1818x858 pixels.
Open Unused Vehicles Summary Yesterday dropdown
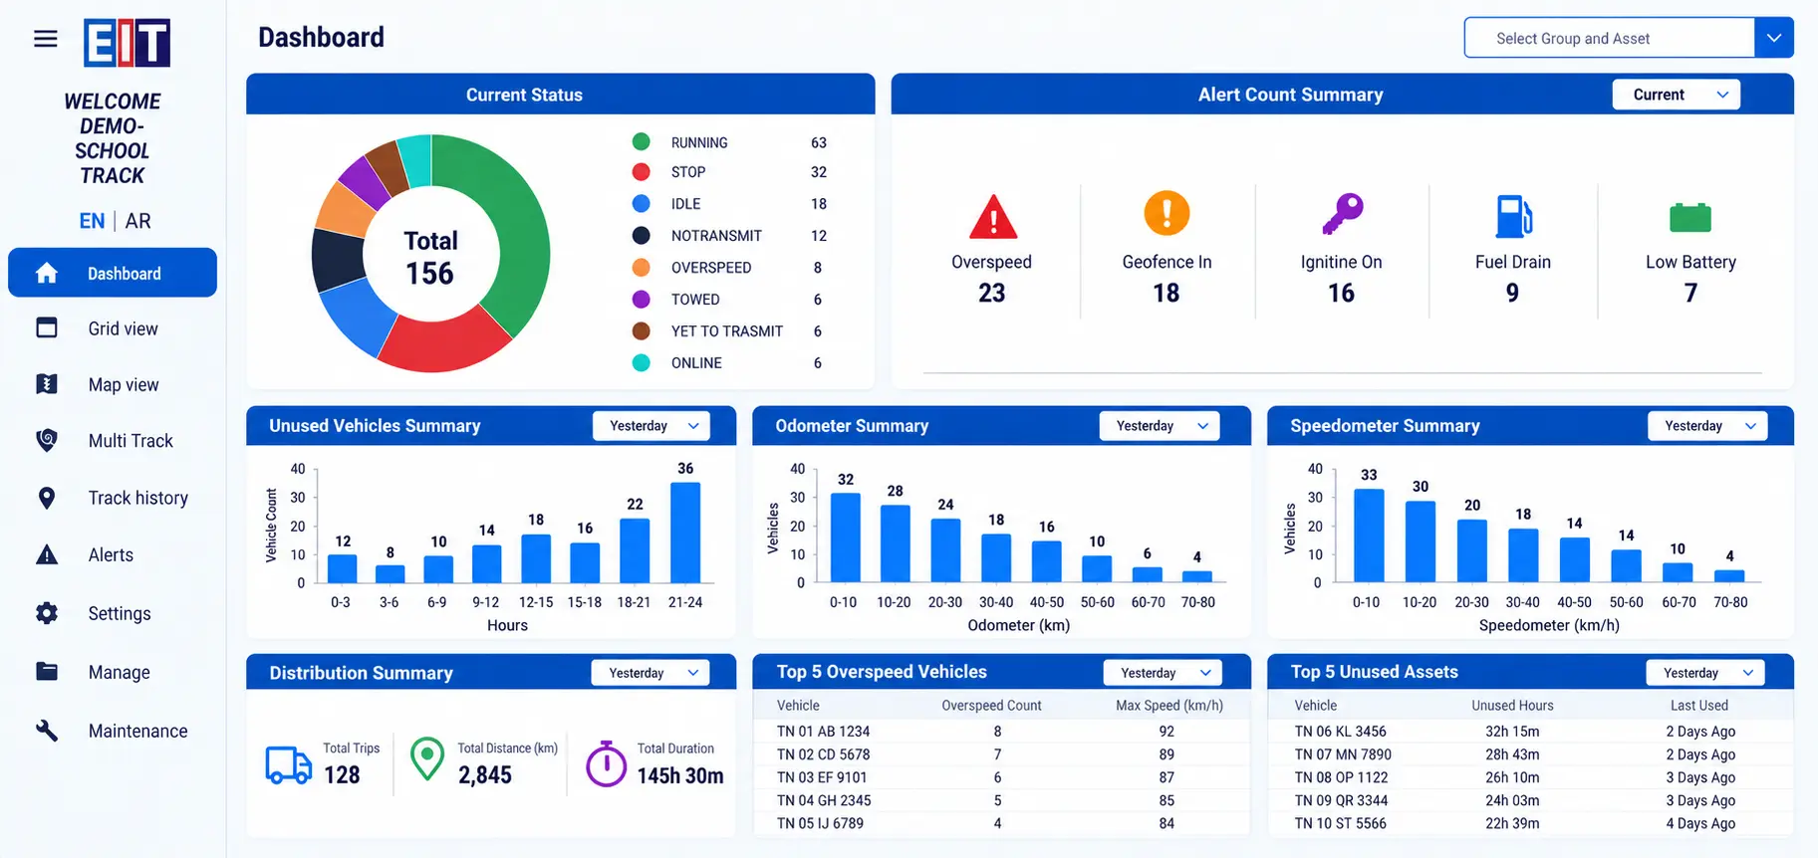click(651, 426)
